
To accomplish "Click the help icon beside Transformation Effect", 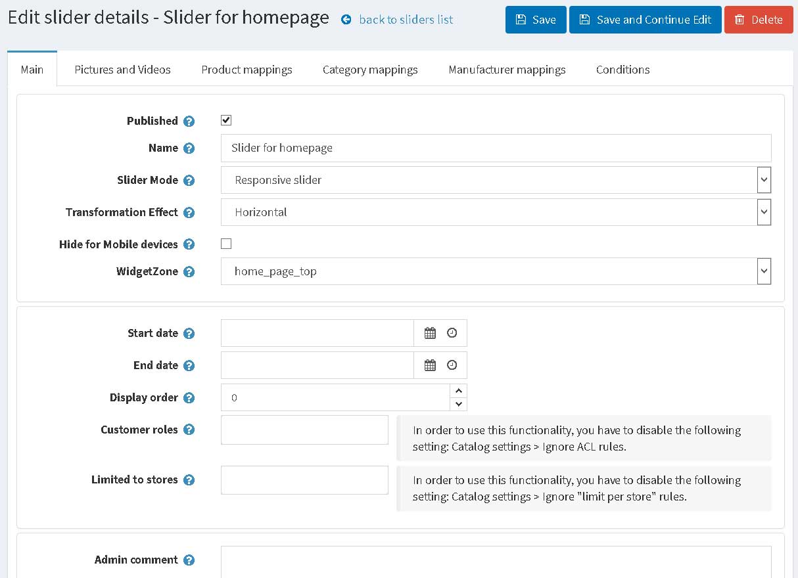I will tap(189, 212).
